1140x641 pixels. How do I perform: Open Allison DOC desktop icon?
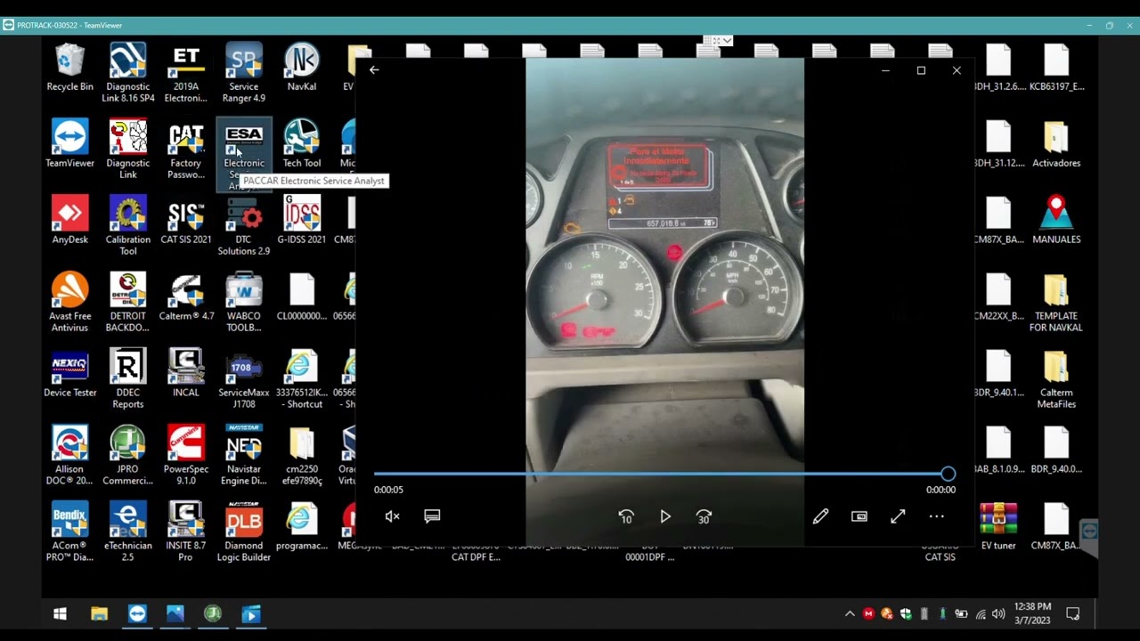[x=69, y=456]
